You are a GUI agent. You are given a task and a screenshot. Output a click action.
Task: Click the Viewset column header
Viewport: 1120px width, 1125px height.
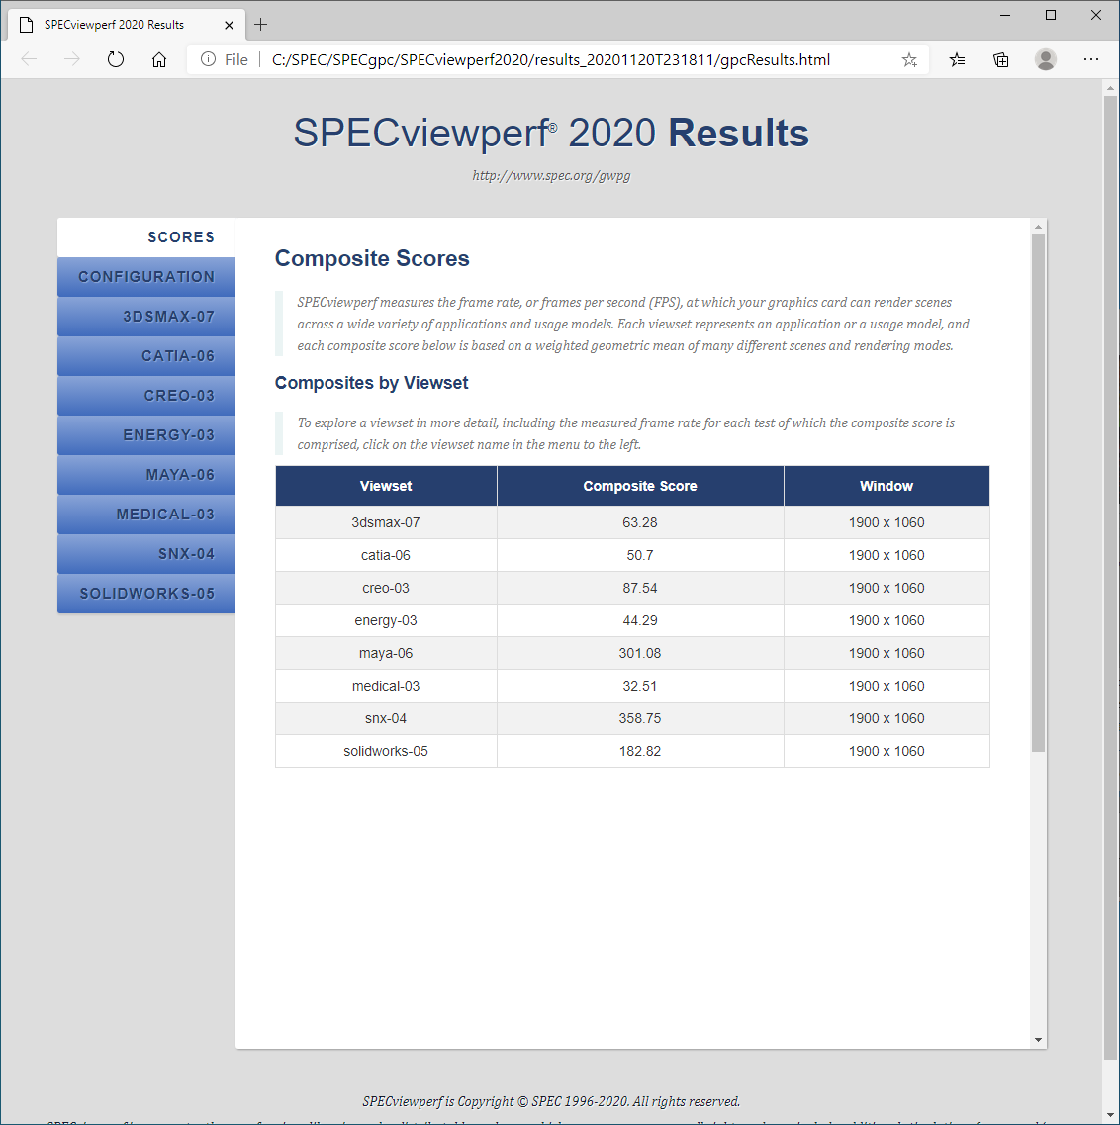[386, 486]
